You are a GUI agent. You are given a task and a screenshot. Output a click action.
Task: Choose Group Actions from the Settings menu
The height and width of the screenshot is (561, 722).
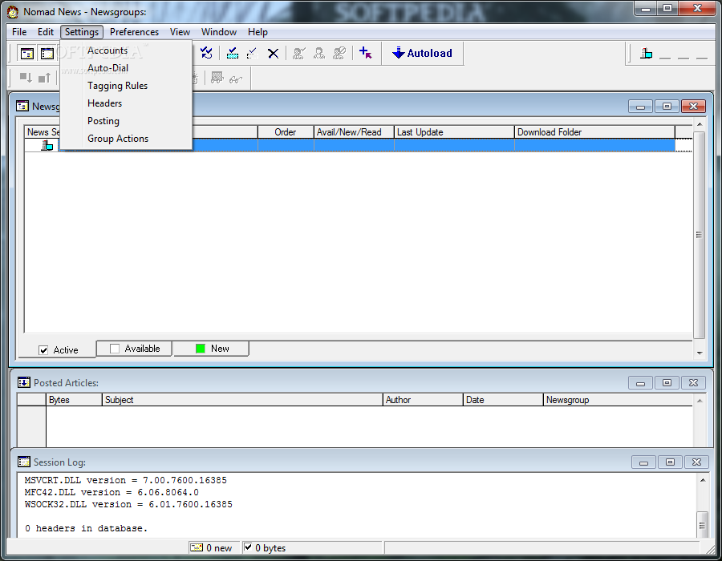click(126, 139)
